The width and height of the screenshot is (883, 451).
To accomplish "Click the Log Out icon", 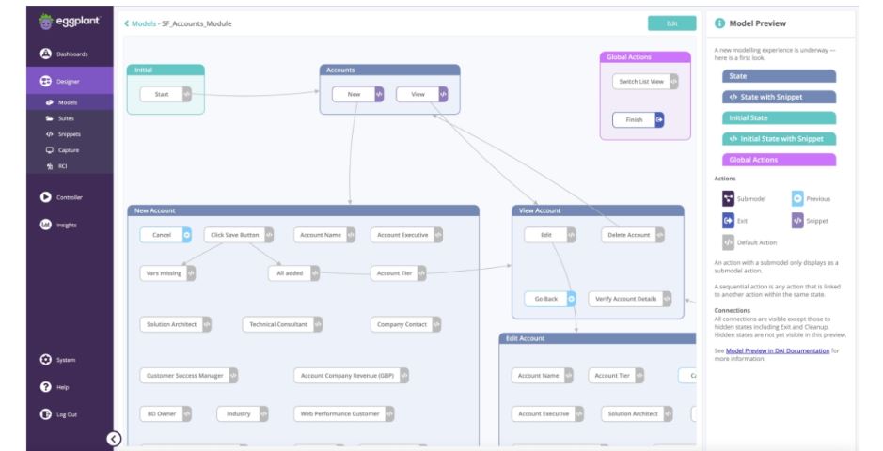I will pyautogui.click(x=46, y=413).
